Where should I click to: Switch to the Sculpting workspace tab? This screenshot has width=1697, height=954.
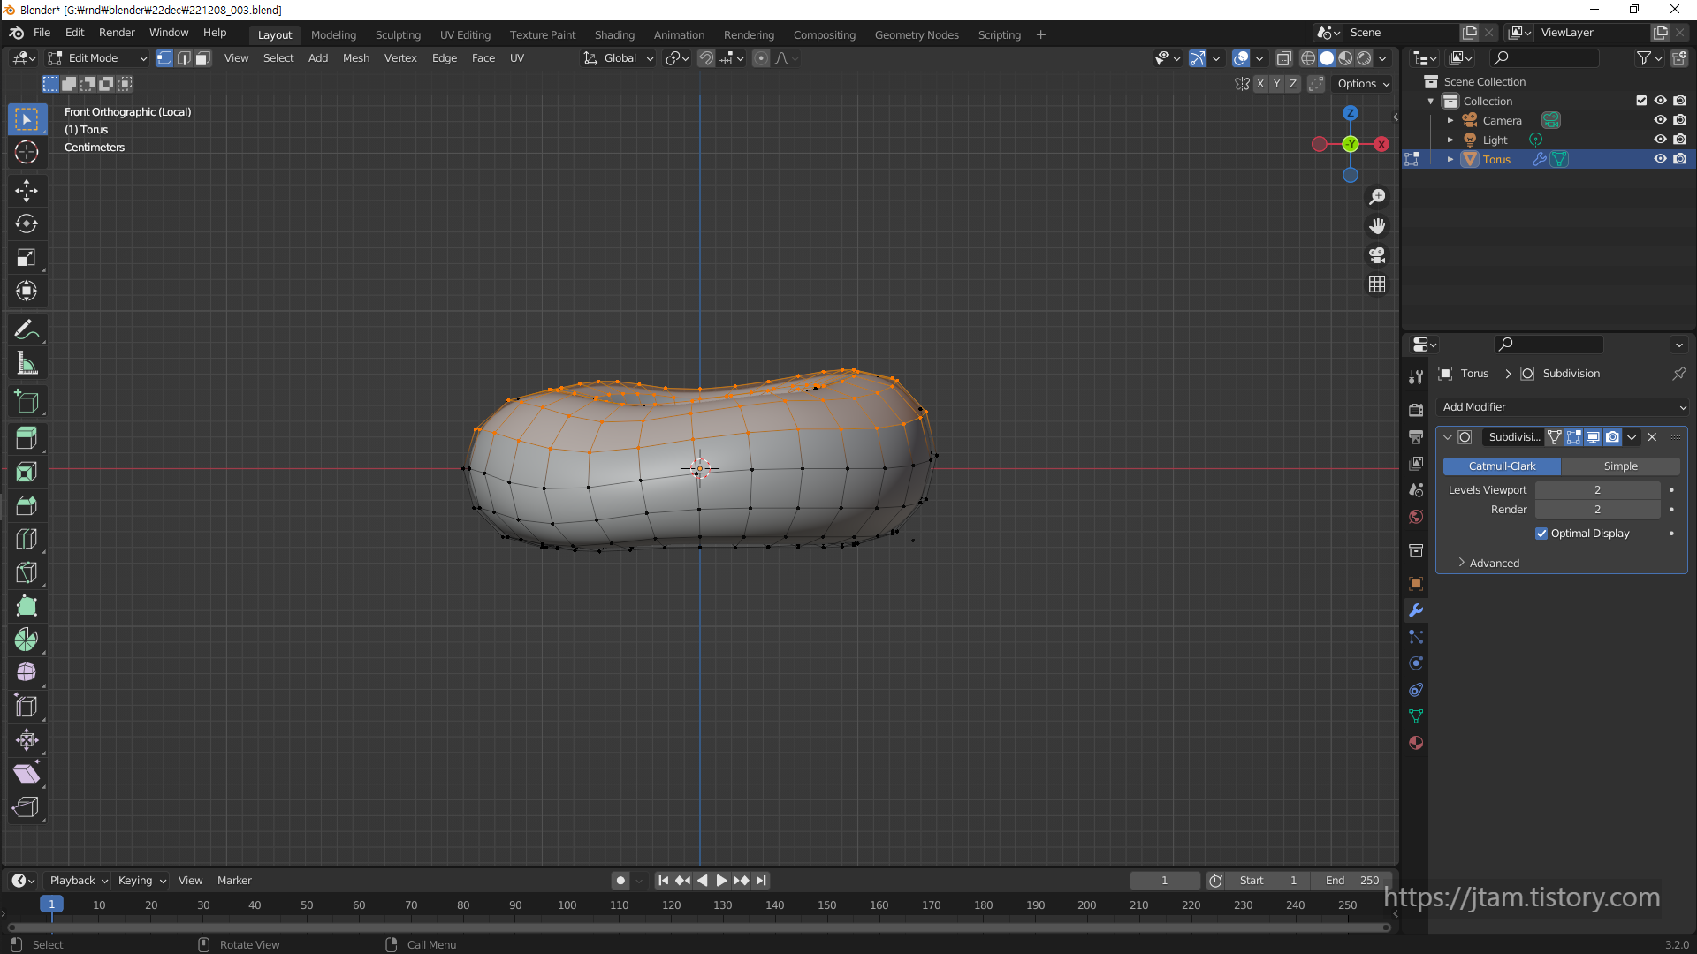click(398, 35)
